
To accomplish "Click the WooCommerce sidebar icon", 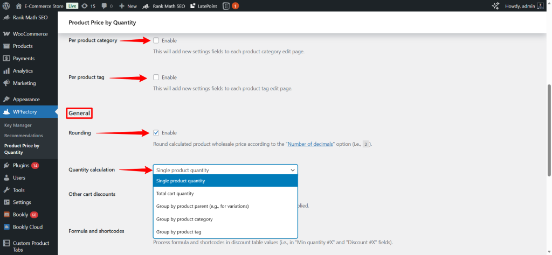I will point(6,34).
